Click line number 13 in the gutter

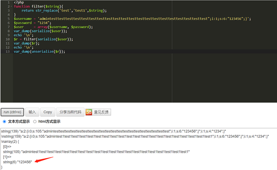(8, 52)
